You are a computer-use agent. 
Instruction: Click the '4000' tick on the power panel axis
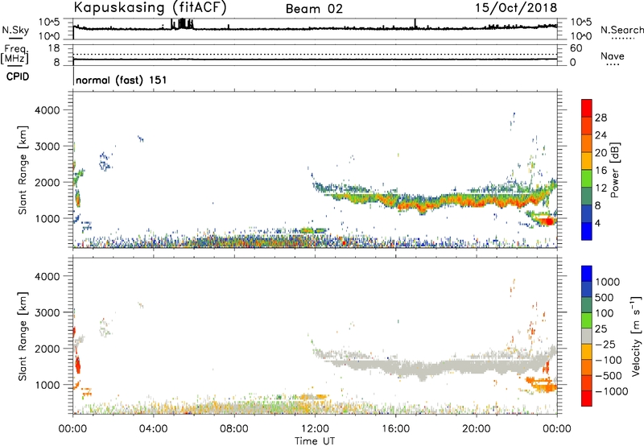[47, 110]
